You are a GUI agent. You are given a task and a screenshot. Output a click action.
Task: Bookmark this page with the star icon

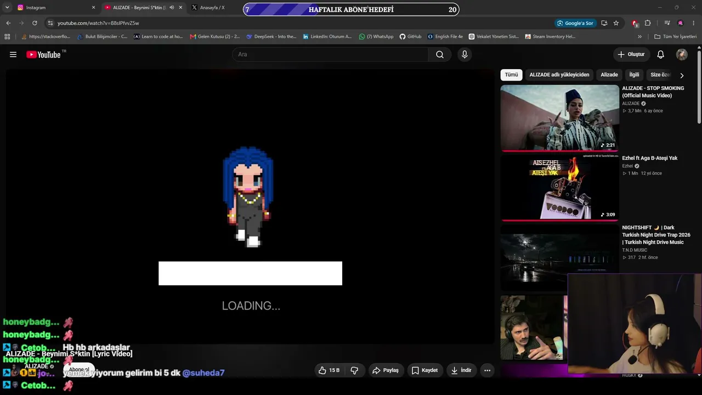pos(616,23)
